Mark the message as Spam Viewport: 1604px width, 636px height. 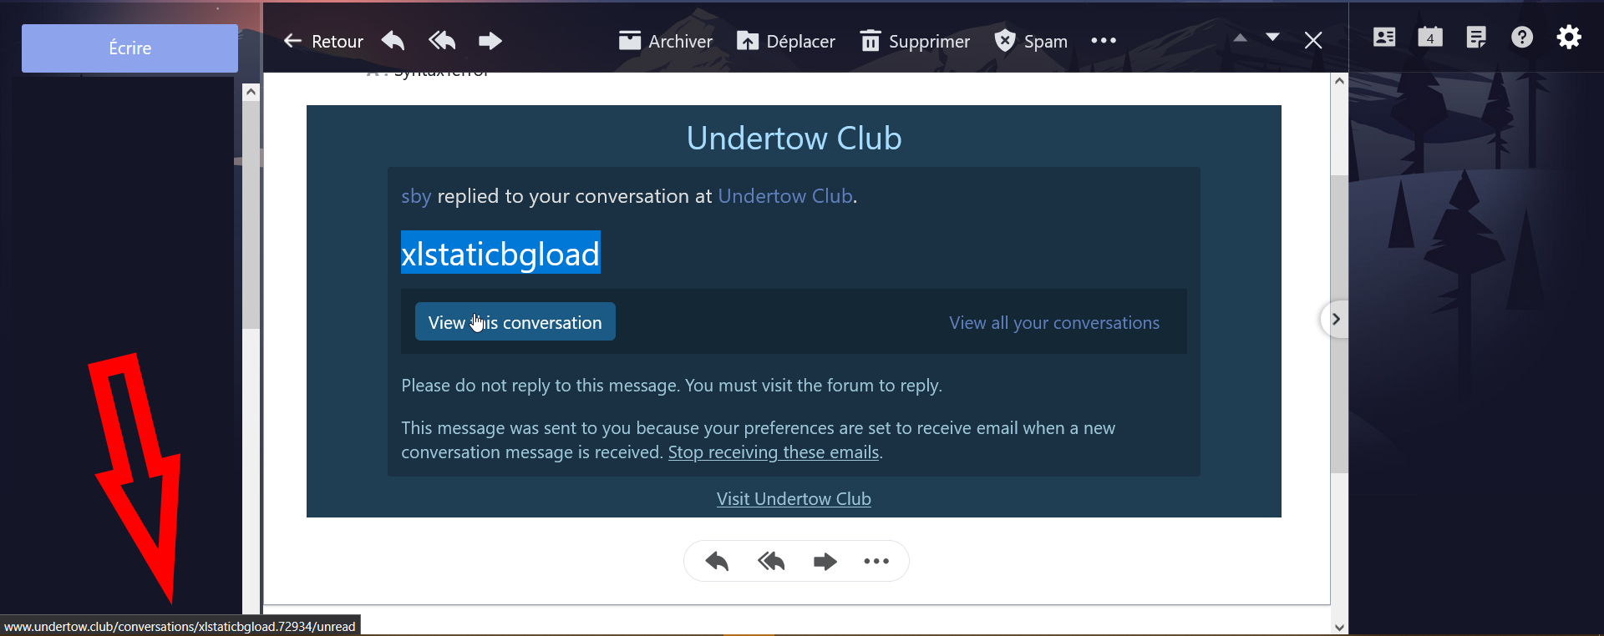[x=1031, y=41]
